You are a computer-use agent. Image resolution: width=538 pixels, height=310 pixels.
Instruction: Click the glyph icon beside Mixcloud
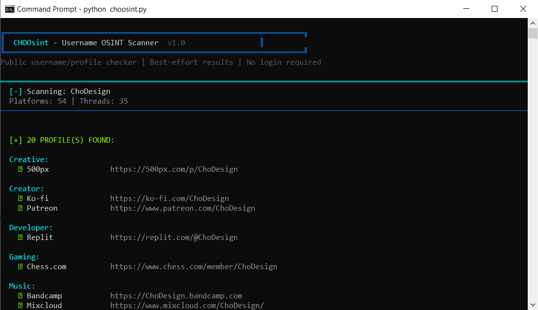(20, 305)
